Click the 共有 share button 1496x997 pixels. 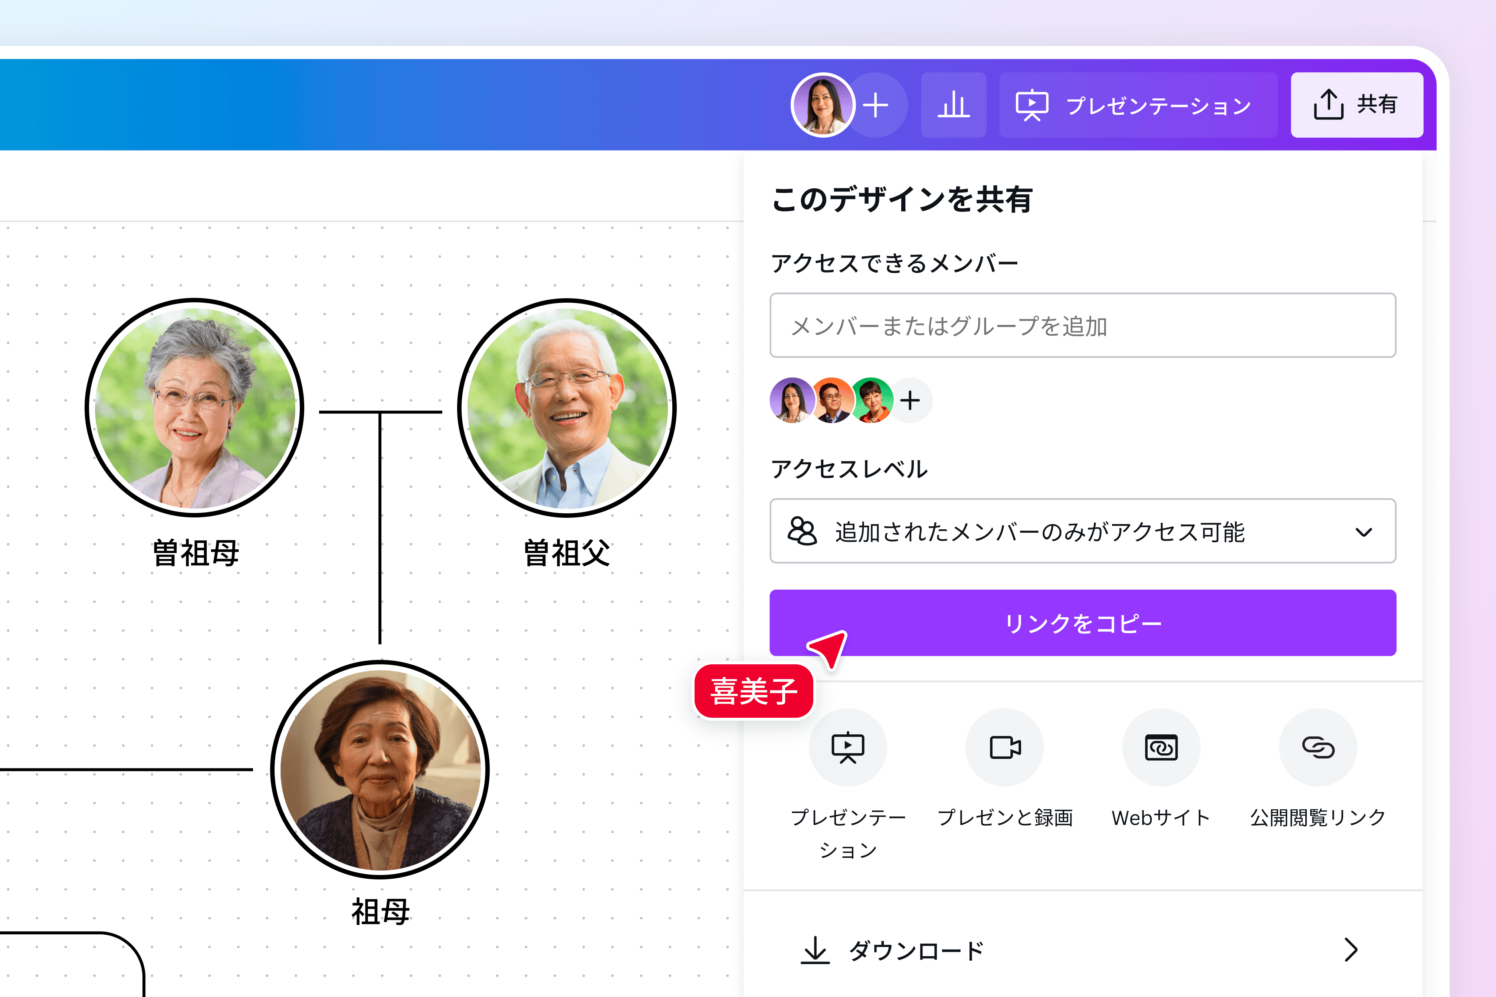pos(1357,105)
